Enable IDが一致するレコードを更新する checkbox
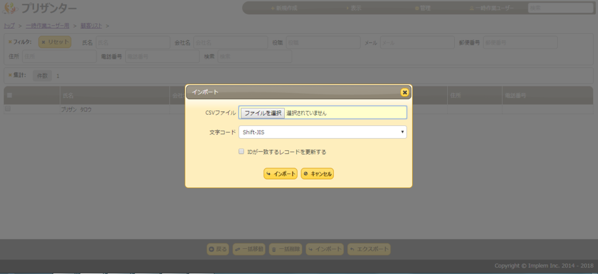This screenshot has width=598, height=274. click(241, 152)
